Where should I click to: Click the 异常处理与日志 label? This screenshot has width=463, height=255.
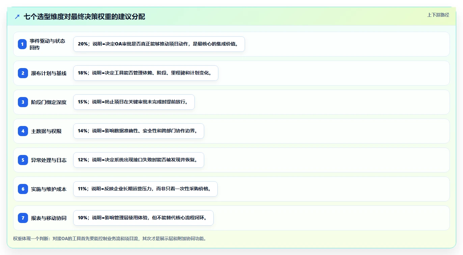click(x=49, y=160)
